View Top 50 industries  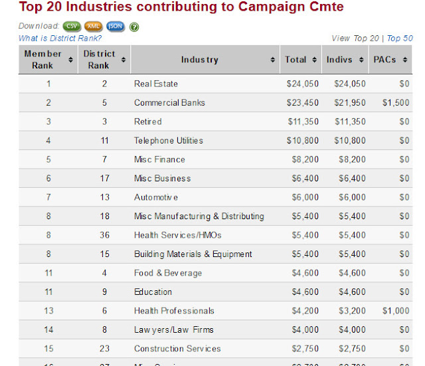point(400,39)
